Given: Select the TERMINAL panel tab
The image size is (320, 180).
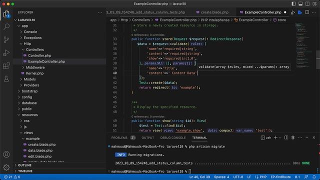Looking at the screenshot, I should click(199, 138).
